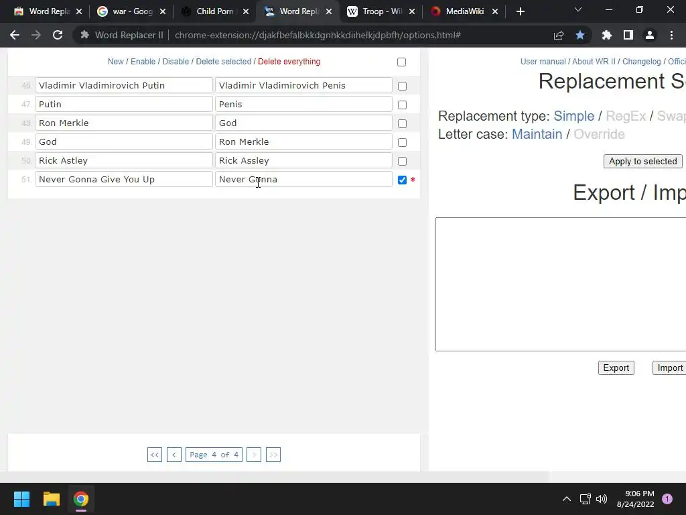Click the Enable link
Viewport: 686px width, 515px height.
click(x=143, y=62)
